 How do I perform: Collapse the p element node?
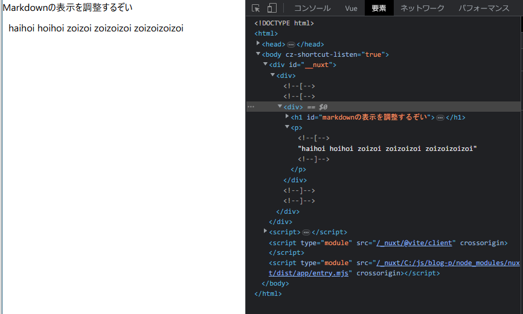pos(287,127)
